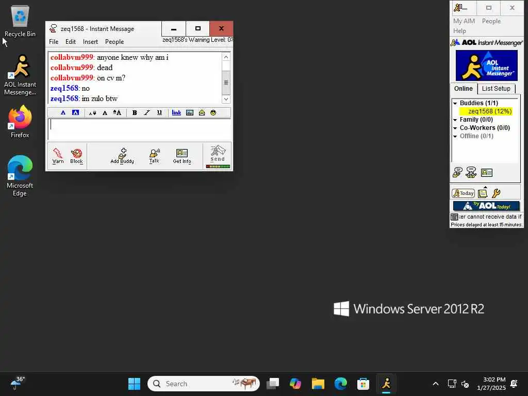Screen dimensions: 528x396
Task: Show hidden tray icons chevron
Action: pos(435,384)
